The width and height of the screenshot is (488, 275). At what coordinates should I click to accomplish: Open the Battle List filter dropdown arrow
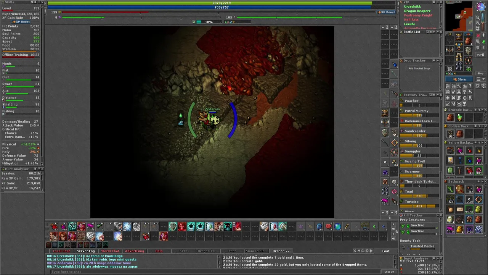[x=434, y=32]
